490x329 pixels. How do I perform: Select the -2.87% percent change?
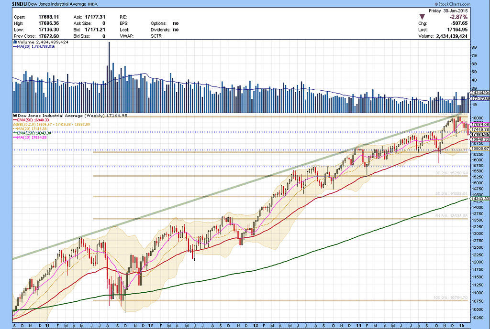[458, 17]
